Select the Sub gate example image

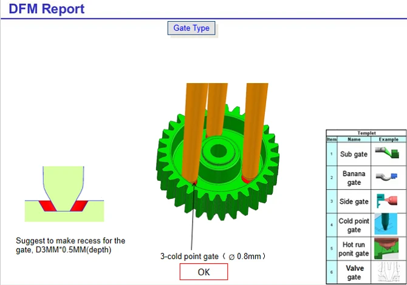point(387,153)
